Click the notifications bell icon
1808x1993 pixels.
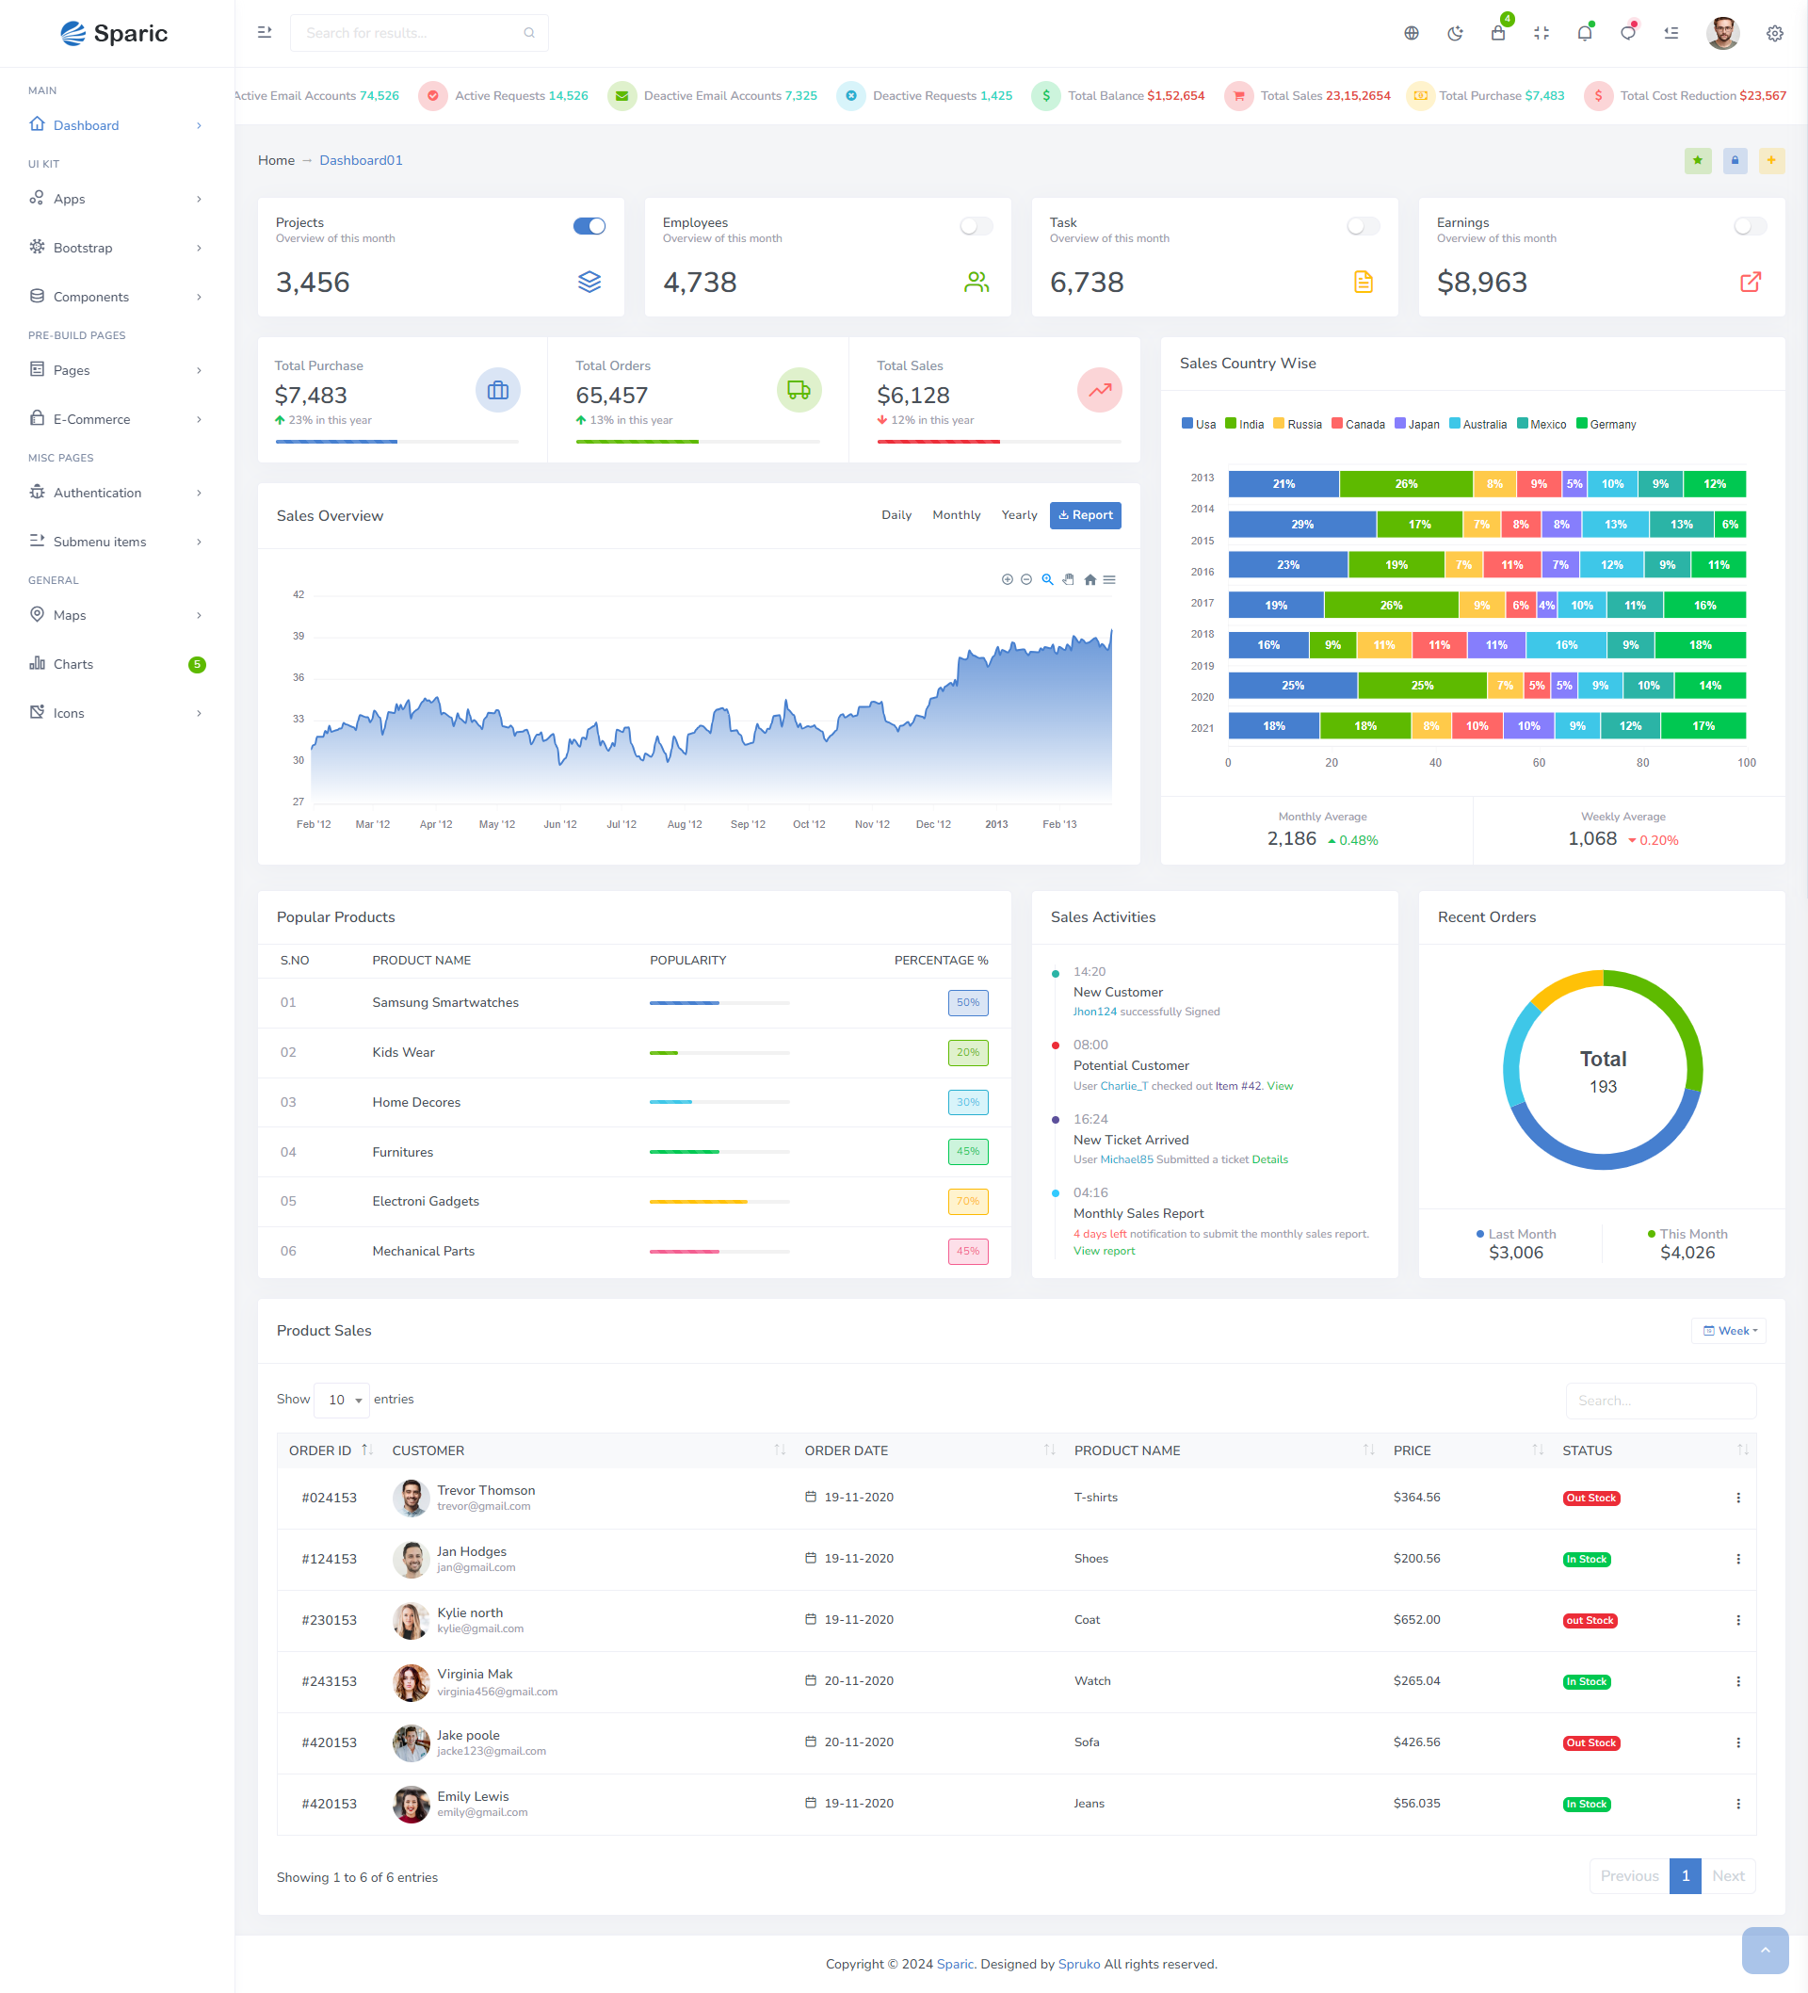[x=1585, y=34]
